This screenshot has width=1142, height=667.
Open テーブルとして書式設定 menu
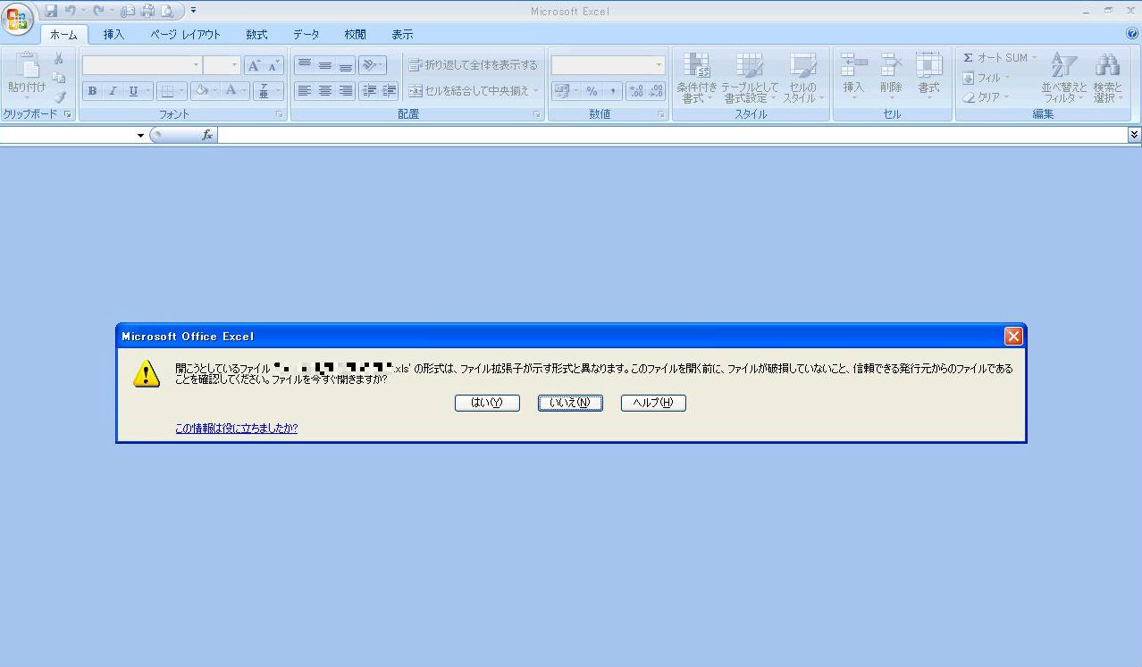pos(750,78)
